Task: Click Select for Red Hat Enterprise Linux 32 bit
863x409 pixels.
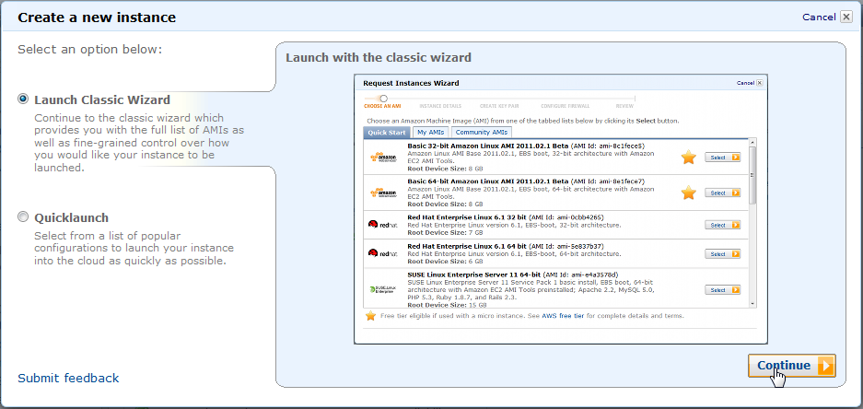Action: pos(722,225)
